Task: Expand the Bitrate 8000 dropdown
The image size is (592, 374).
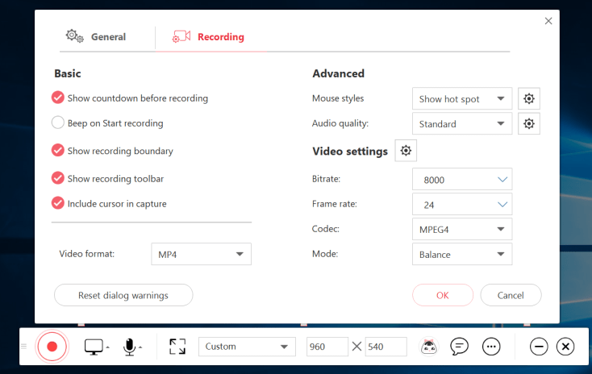Action: click(x=461, y=179)
